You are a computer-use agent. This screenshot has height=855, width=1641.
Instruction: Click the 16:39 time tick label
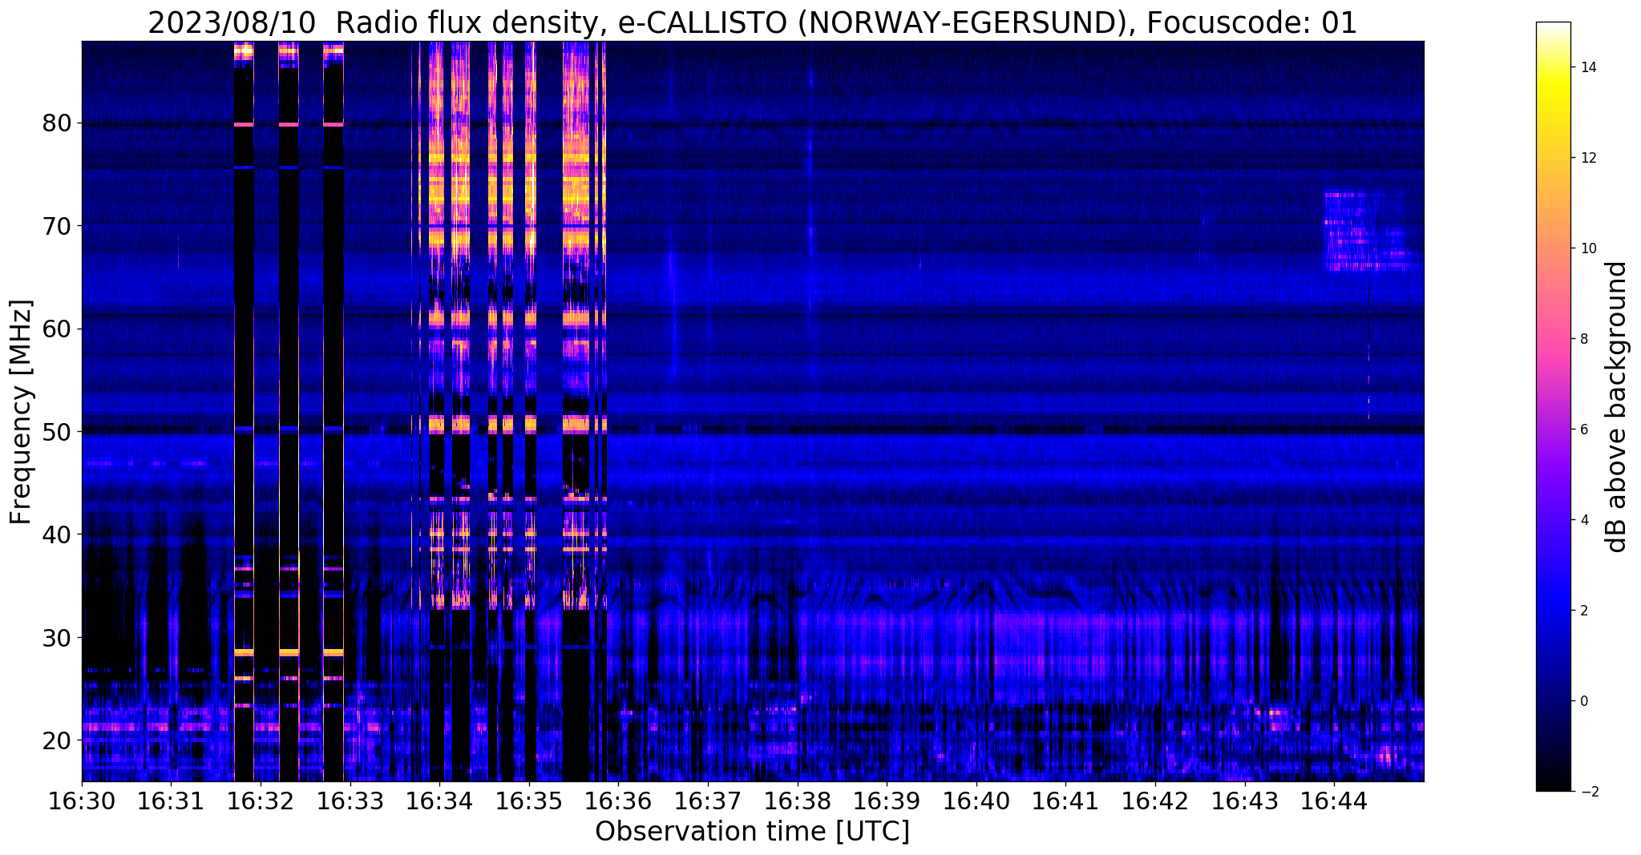[x=887, y=801]
